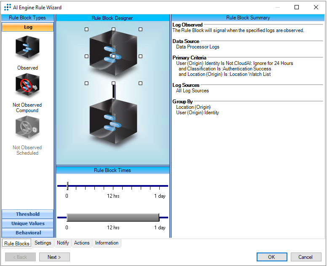Select the Observed log rule block icon
The width and height of the screenshot is (327, 266).
[27, 48]
